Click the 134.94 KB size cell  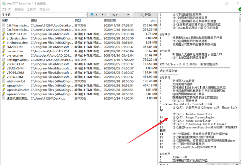150,72
